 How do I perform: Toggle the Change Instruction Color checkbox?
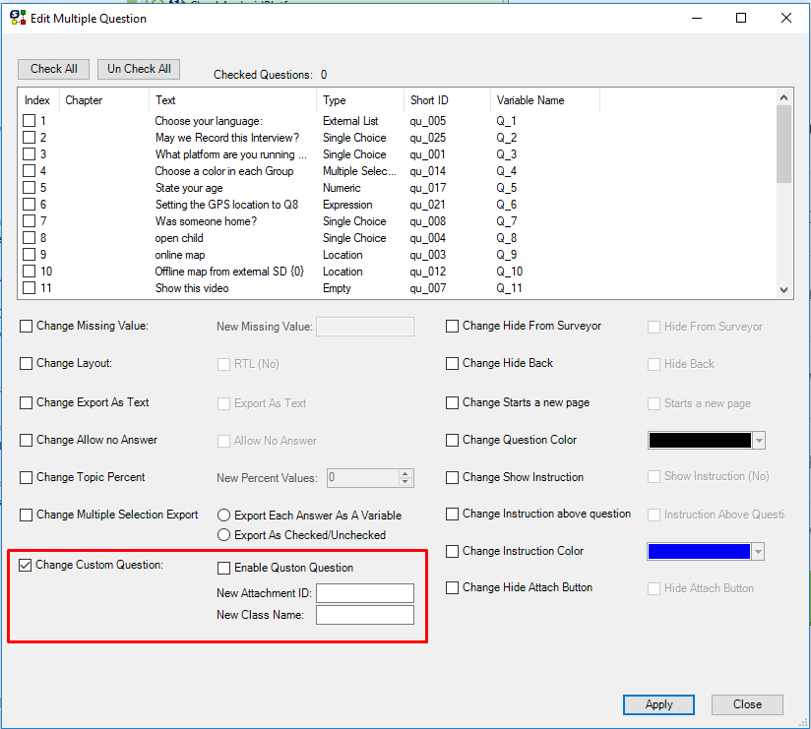tap(452, 551)
